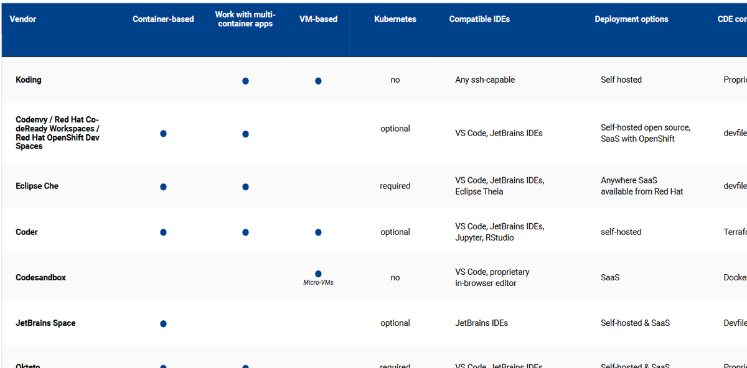Select the 'Micro-VMs' note under Codesandbox
Viewport: 747px width, 368px height.
pos(318,283)
